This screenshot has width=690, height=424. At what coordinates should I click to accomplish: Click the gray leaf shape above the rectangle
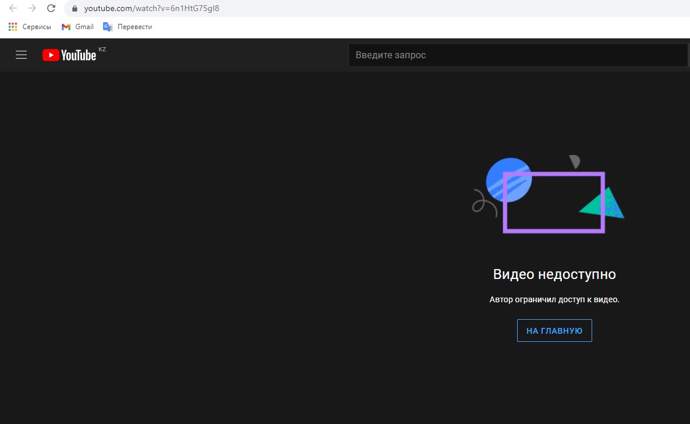pyautogui.click(x=574, y=161)
